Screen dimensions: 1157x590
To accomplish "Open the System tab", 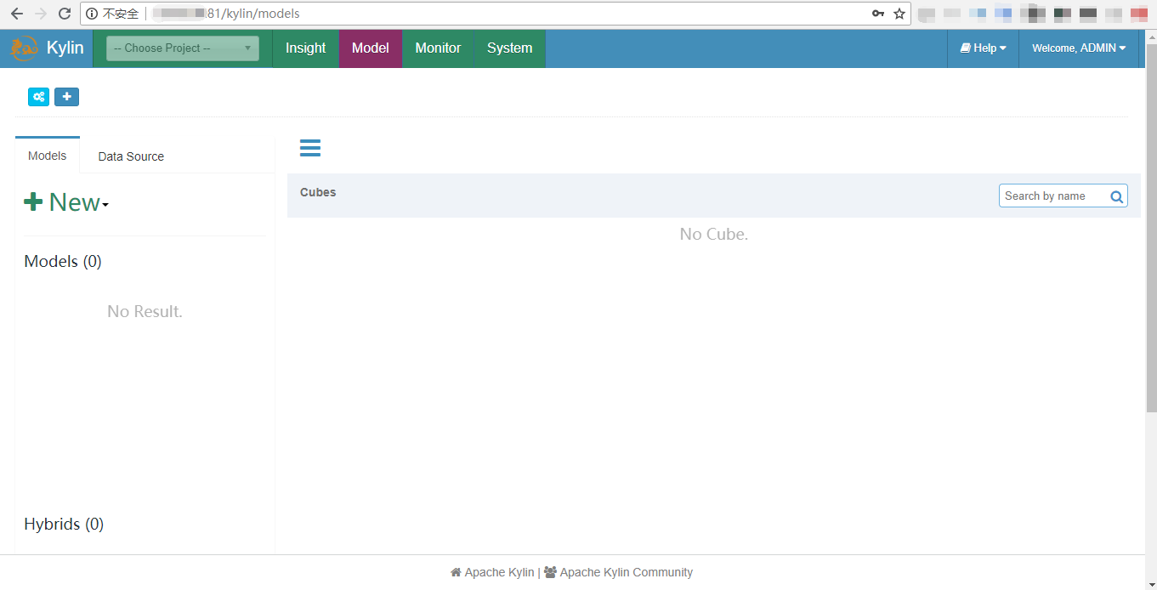I will [510, 48].
